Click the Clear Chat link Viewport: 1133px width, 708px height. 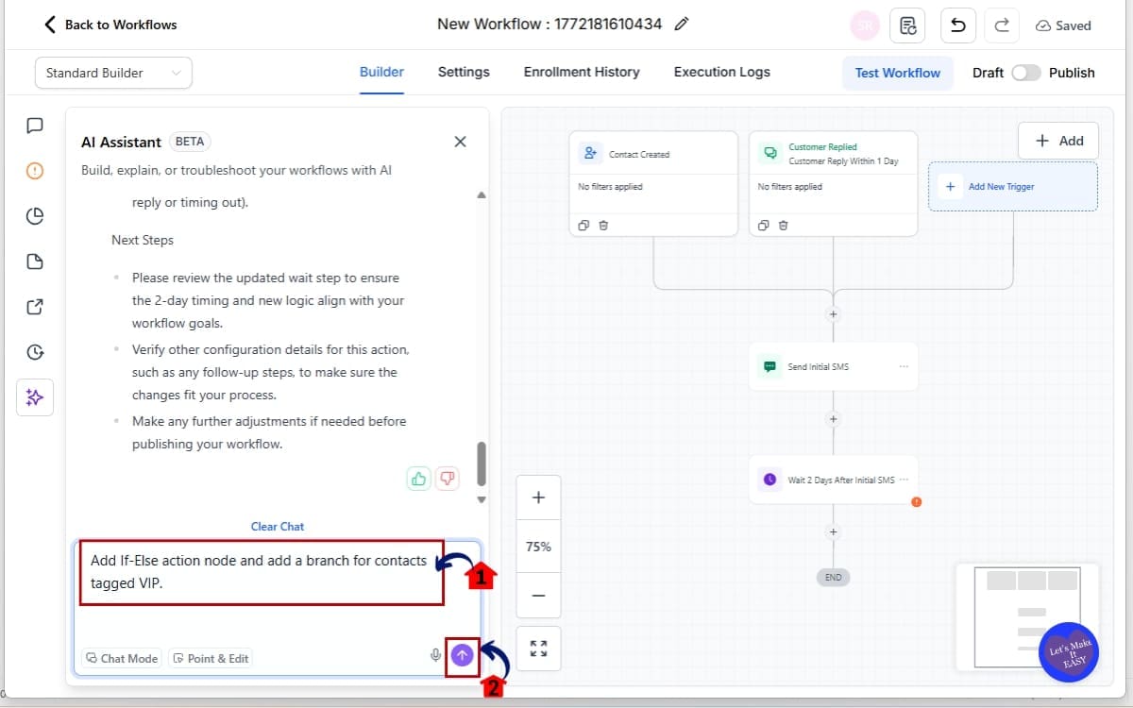278,527
